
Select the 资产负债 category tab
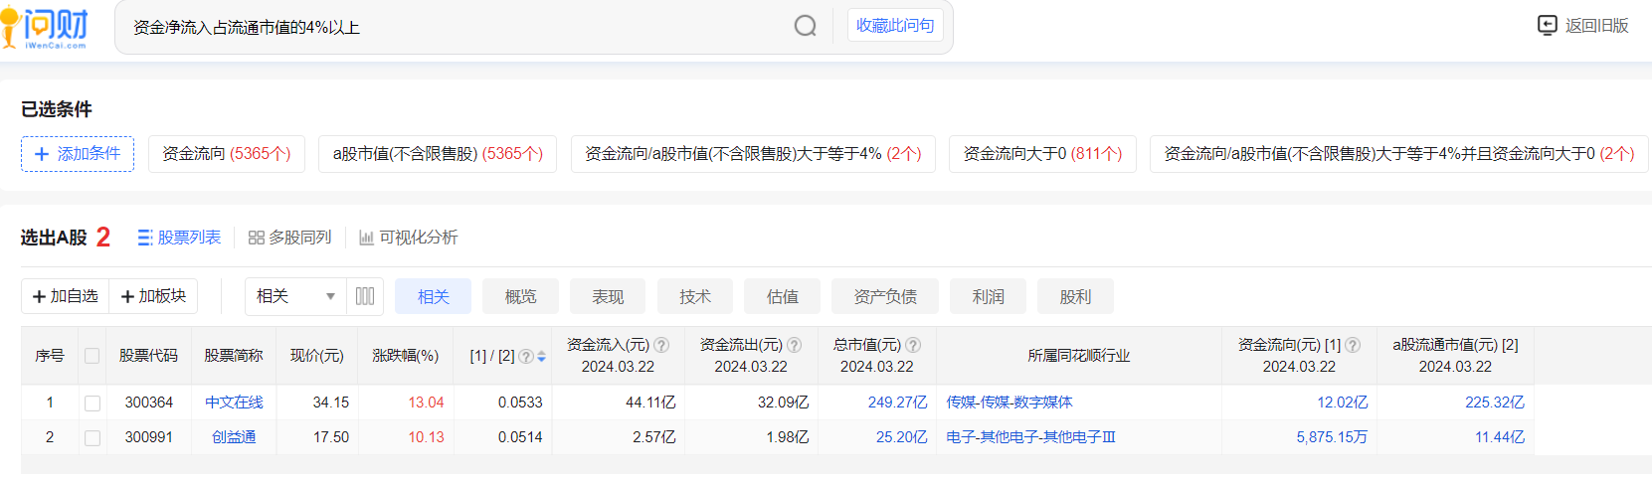[x=885, y=296]
